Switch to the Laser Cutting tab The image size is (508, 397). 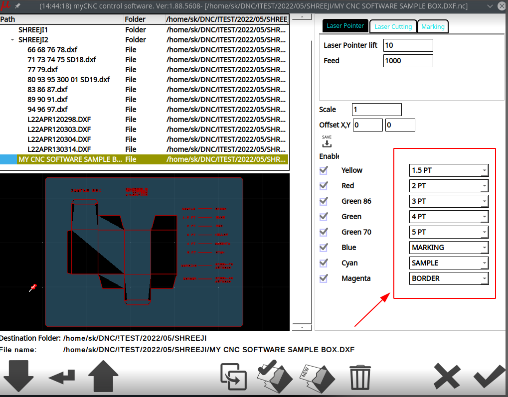click(393, 26)
